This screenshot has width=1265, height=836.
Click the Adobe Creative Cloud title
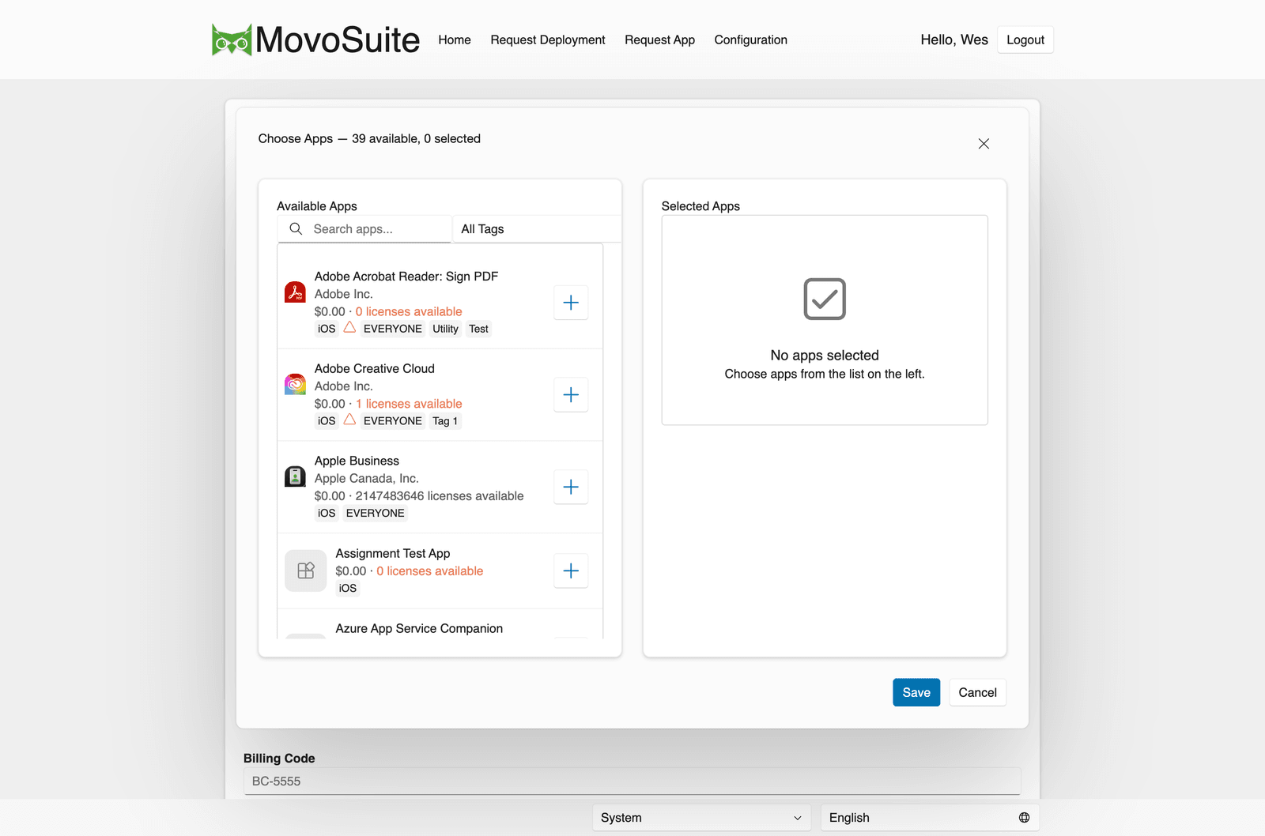[375, 368]
